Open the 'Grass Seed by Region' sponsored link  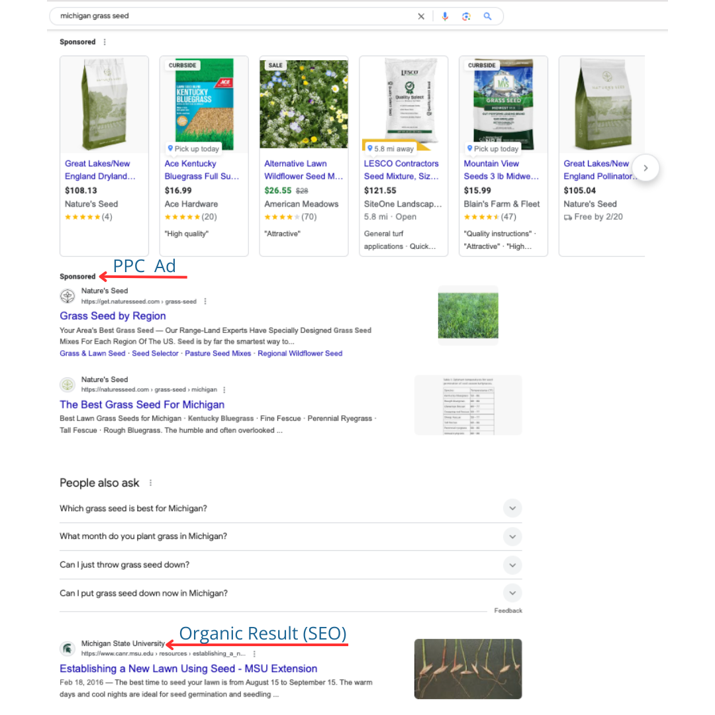pos(113,316)
